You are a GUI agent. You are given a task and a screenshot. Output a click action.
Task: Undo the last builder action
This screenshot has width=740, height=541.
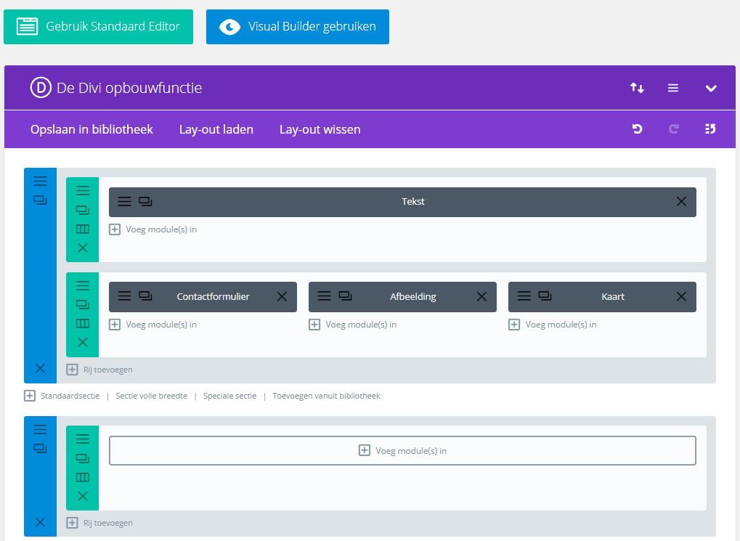click(637, 129)
